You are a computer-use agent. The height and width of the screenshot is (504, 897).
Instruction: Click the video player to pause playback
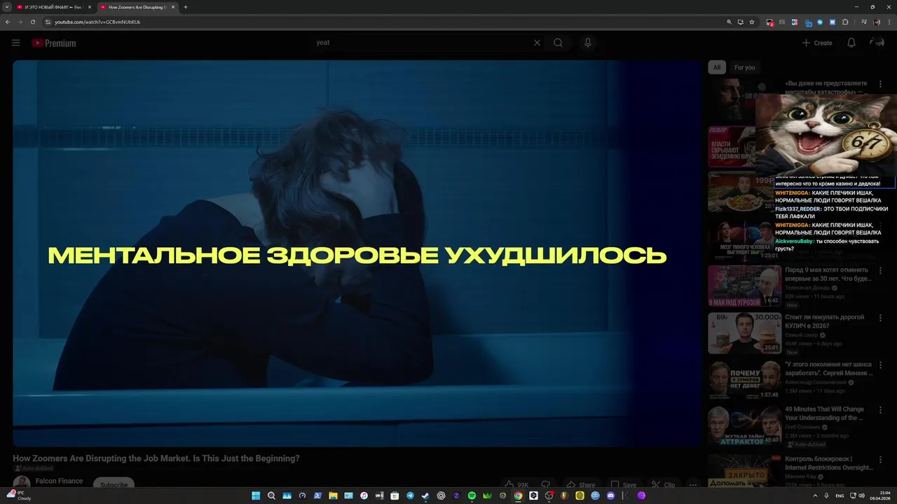(x=357, y=253)
